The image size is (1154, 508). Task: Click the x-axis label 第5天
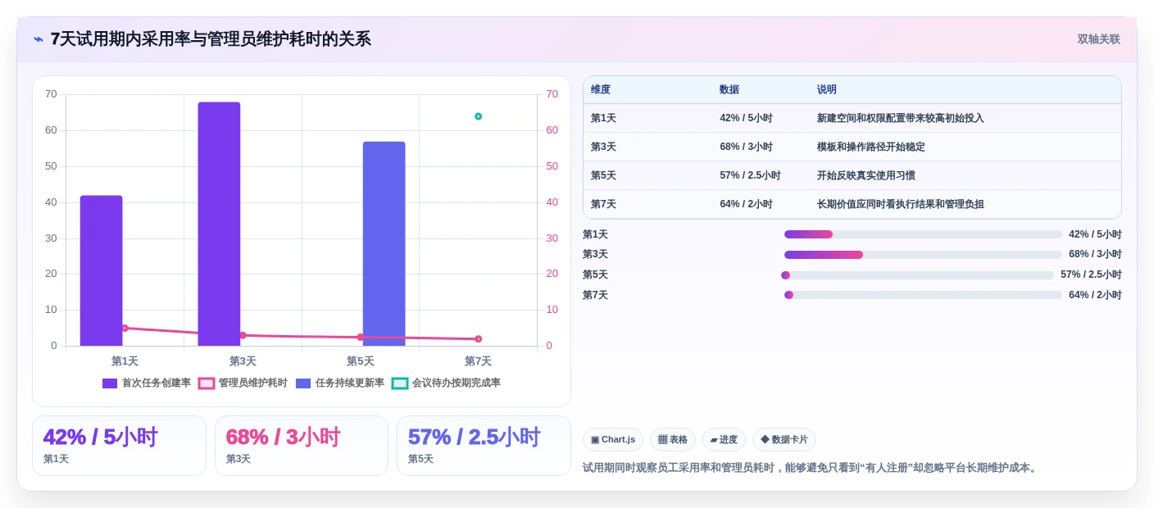pos(360,361)
